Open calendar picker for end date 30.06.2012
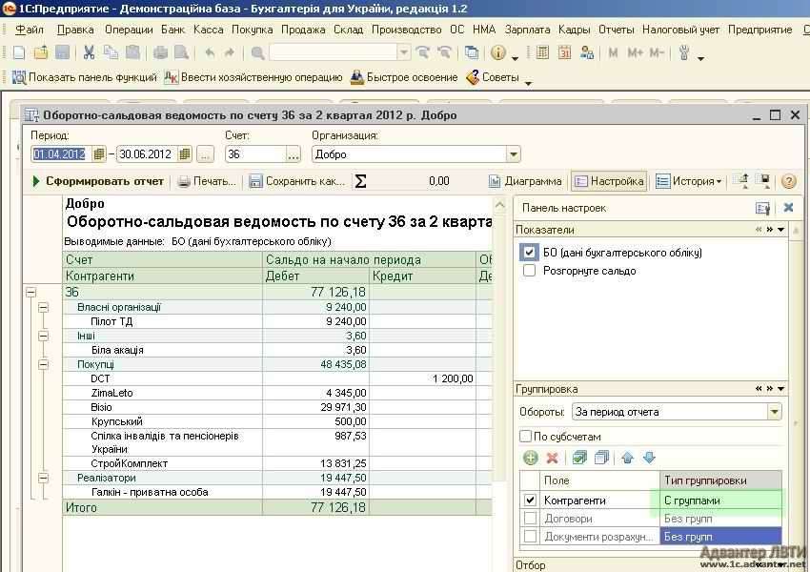The width and height of the screenshot is (810, 572). (185, 154)
